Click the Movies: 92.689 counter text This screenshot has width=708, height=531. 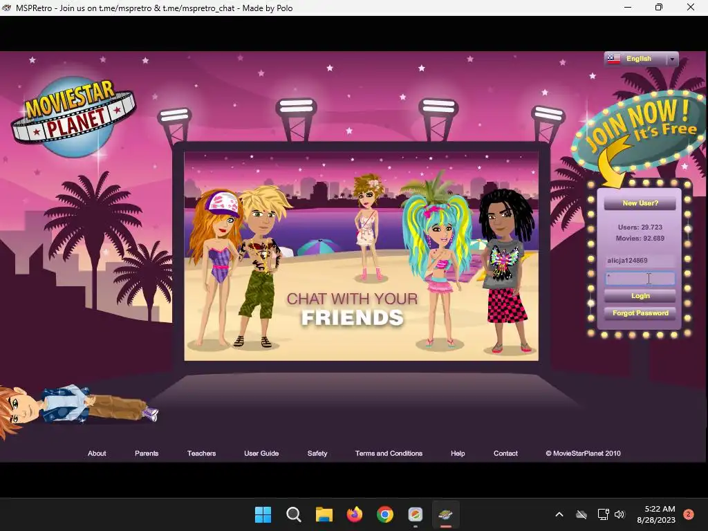point(640,239)
